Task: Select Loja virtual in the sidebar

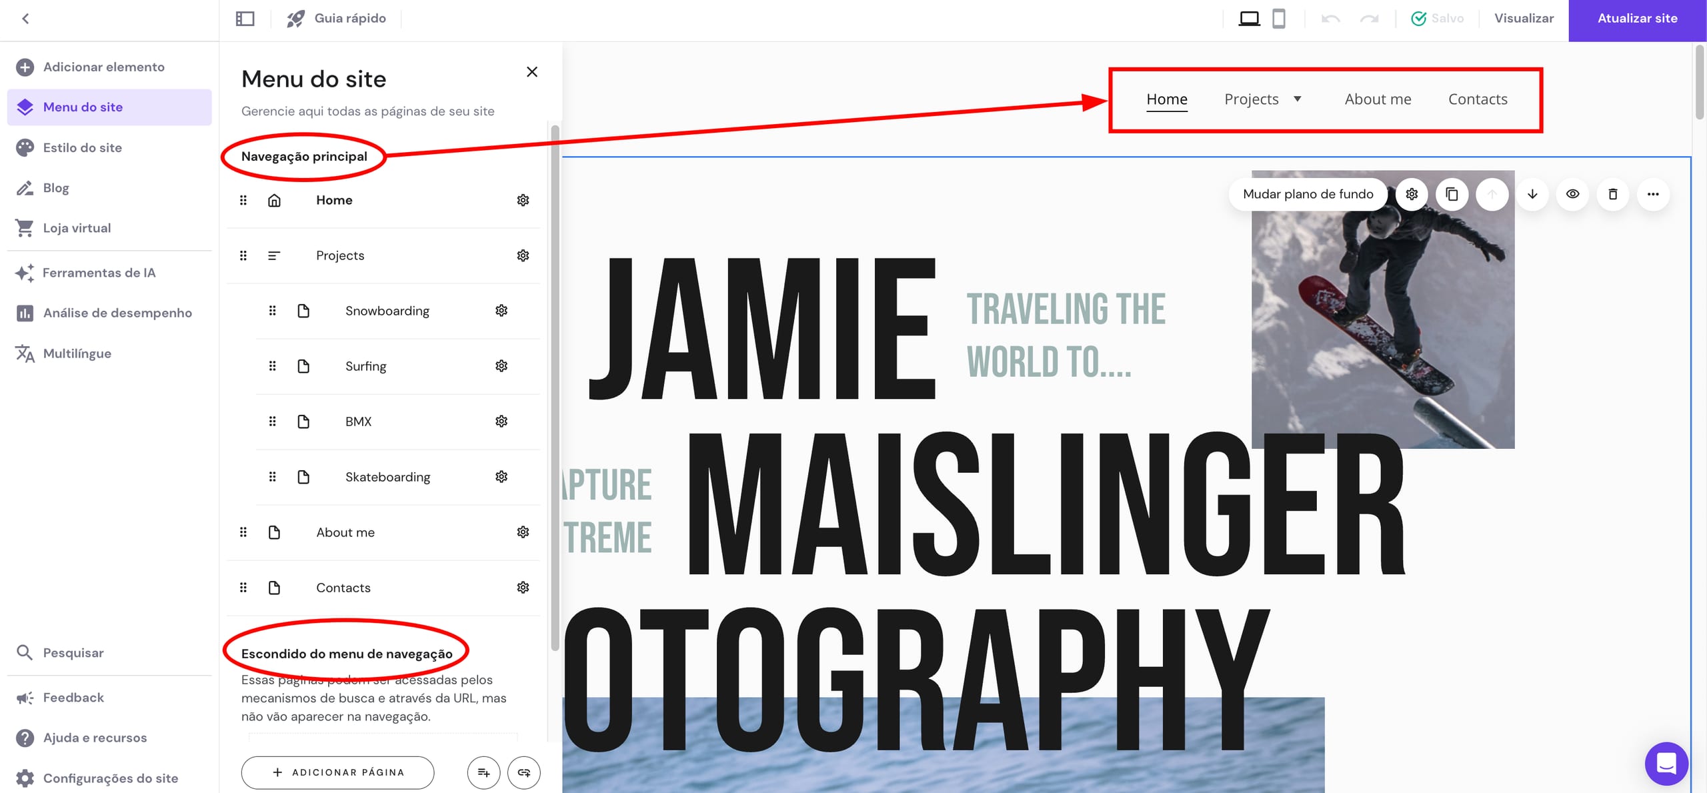Action: pyautogui.click(x=77, y=228)
